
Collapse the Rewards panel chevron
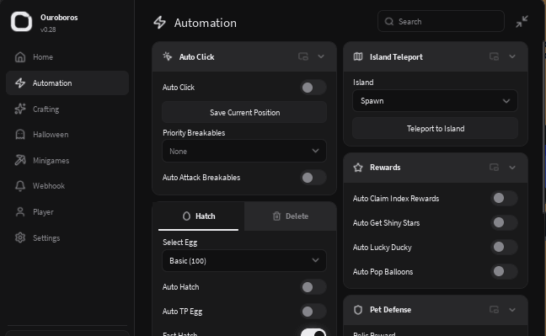pyautogui.click(x=512, y=168)
